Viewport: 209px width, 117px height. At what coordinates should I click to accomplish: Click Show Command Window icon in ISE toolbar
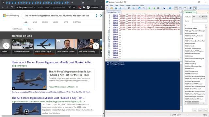coord(190,8)
